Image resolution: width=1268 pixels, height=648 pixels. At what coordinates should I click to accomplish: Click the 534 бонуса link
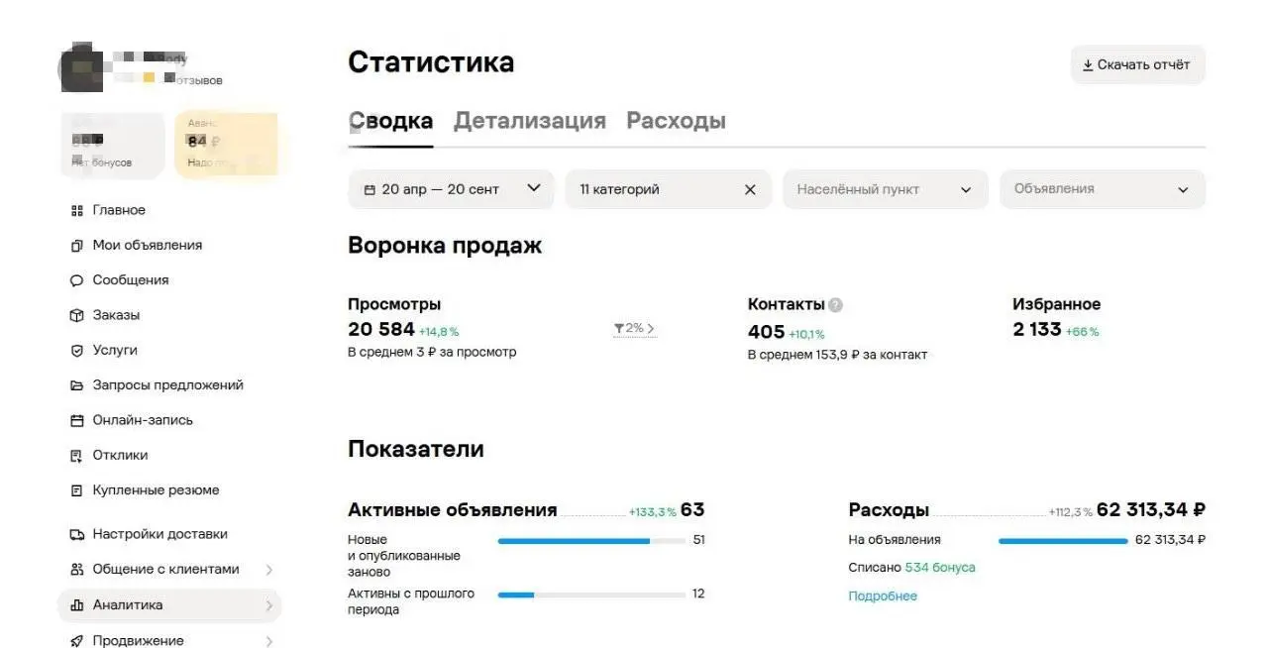click(940, 568)
